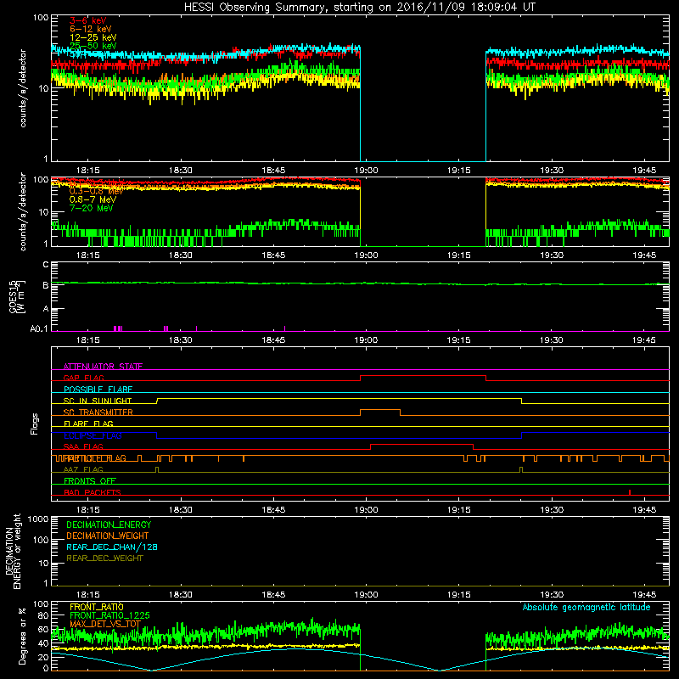679x679 pixels.
Task: Click the FRONT_RATIO legend label
Action: click(97, 607)
